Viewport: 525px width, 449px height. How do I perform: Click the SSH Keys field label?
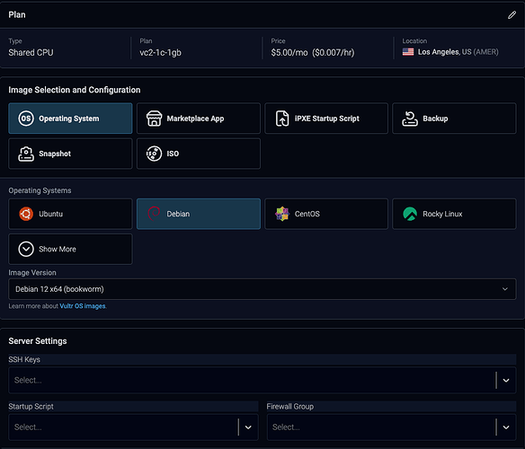click(24, 359)
